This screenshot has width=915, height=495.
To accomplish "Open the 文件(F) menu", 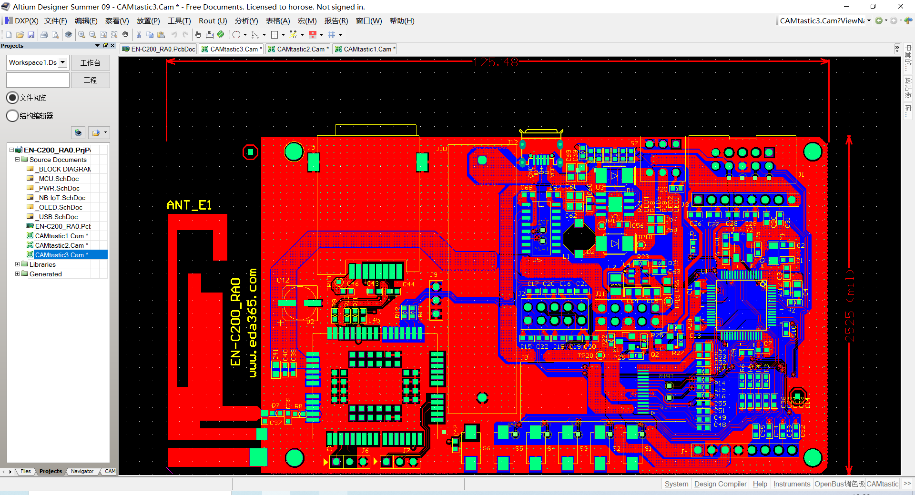I will tap(56, 21).
